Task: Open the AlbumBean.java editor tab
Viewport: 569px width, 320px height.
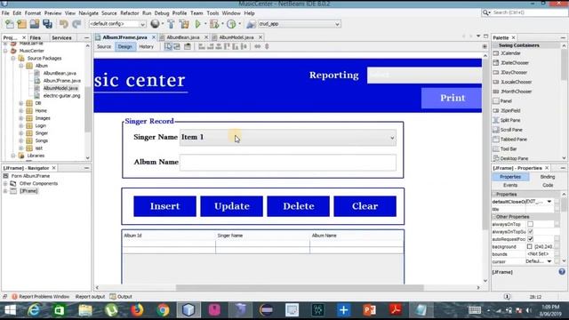Action: (x=183, y=37)
